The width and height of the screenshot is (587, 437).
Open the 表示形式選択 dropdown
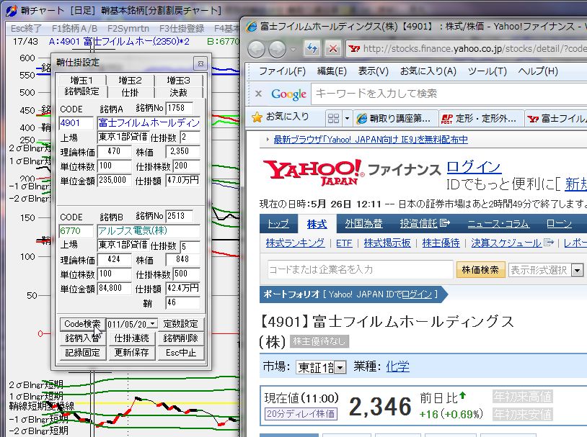pos(578,270)
